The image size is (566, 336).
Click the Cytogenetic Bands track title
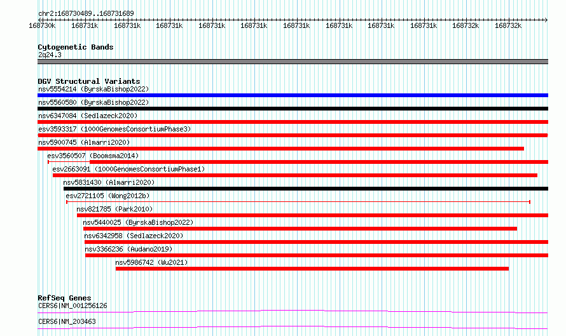point(76,47)
